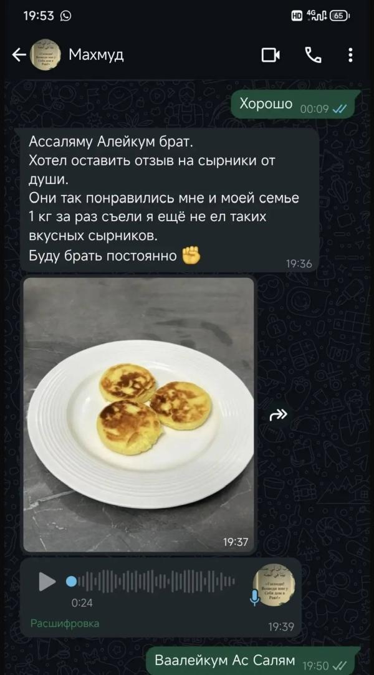
Task: Tap the raised fist emoji in message
Action: [191, 256]
